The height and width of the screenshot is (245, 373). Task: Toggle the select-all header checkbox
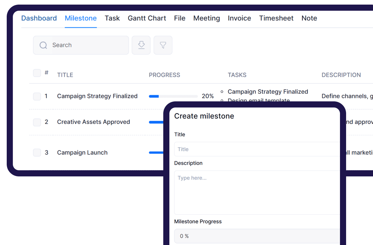pos(37,73)
